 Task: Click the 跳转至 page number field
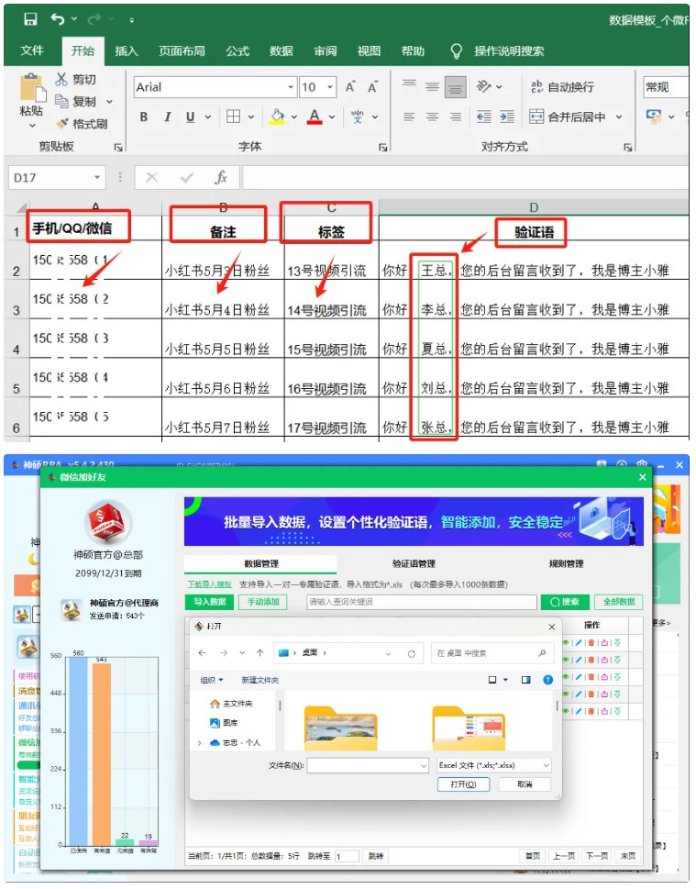tap(347, 856)
